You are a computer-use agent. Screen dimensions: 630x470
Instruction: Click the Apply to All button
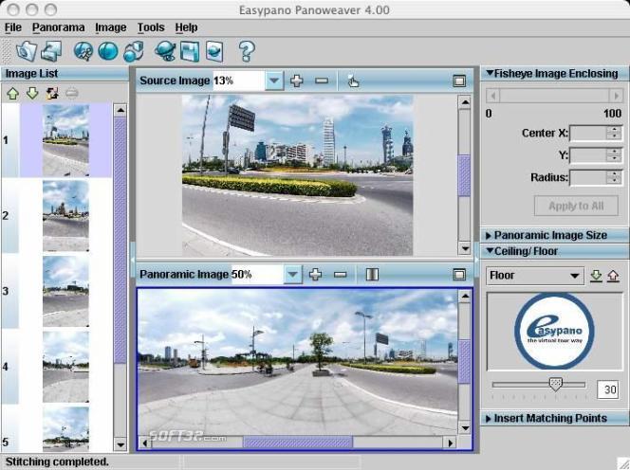pyautogui.click(x=576, y=206)
